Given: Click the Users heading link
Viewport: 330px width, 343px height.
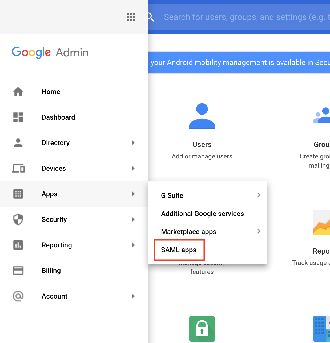Looking at the screenshot, I should (202, 144).
